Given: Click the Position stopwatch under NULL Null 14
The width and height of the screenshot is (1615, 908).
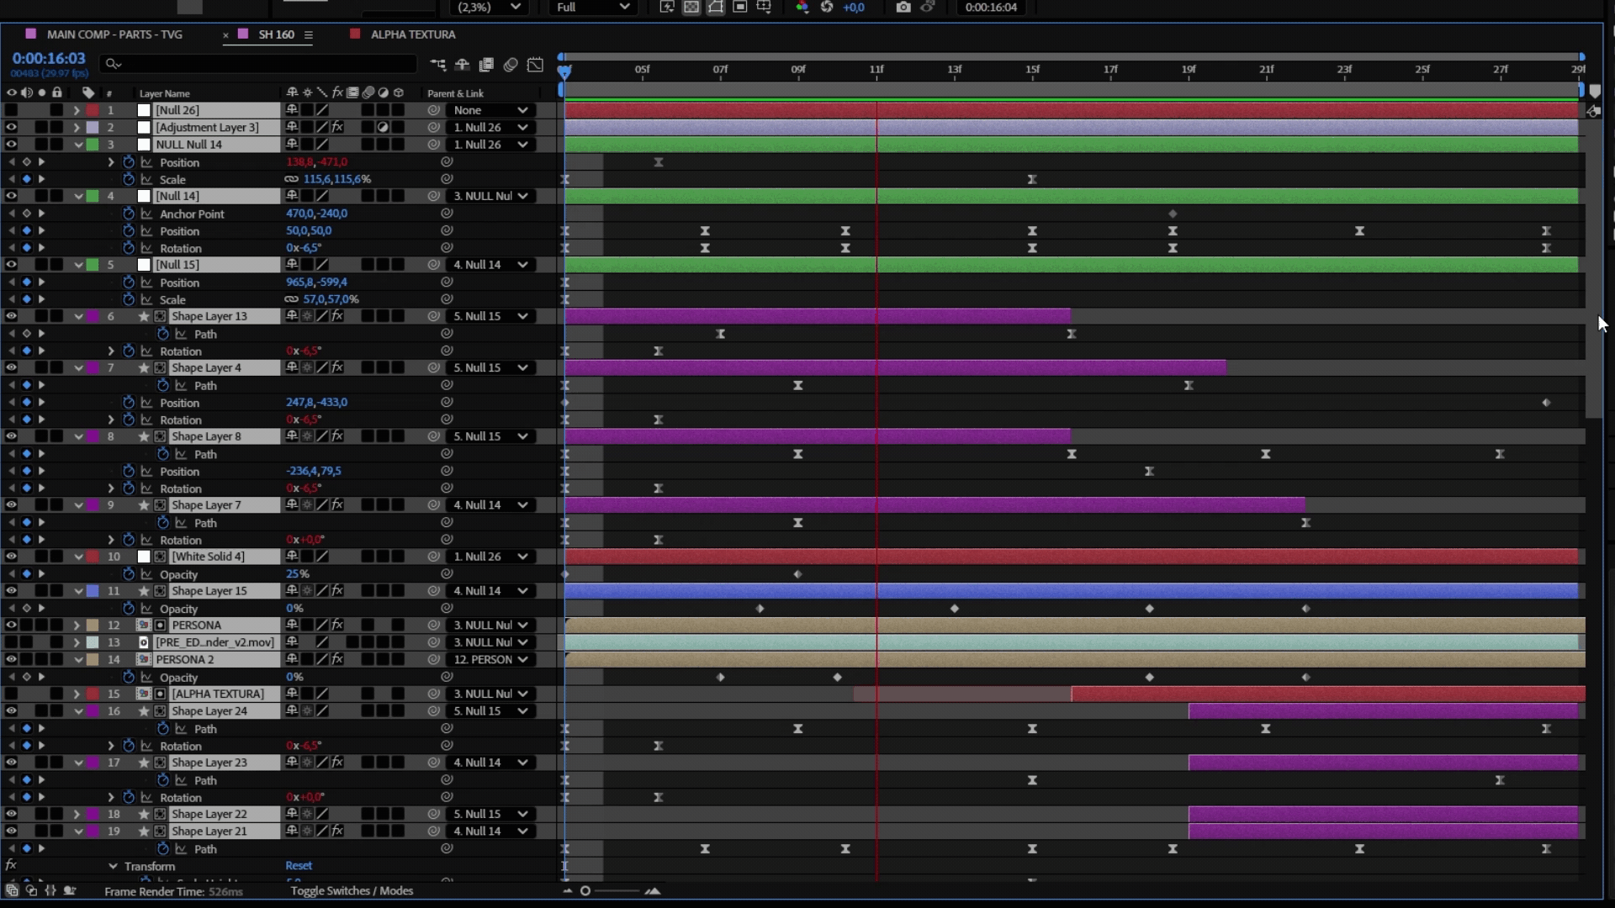Looking at the screenshot, I should pyautogui.click(x=129, y=162).
